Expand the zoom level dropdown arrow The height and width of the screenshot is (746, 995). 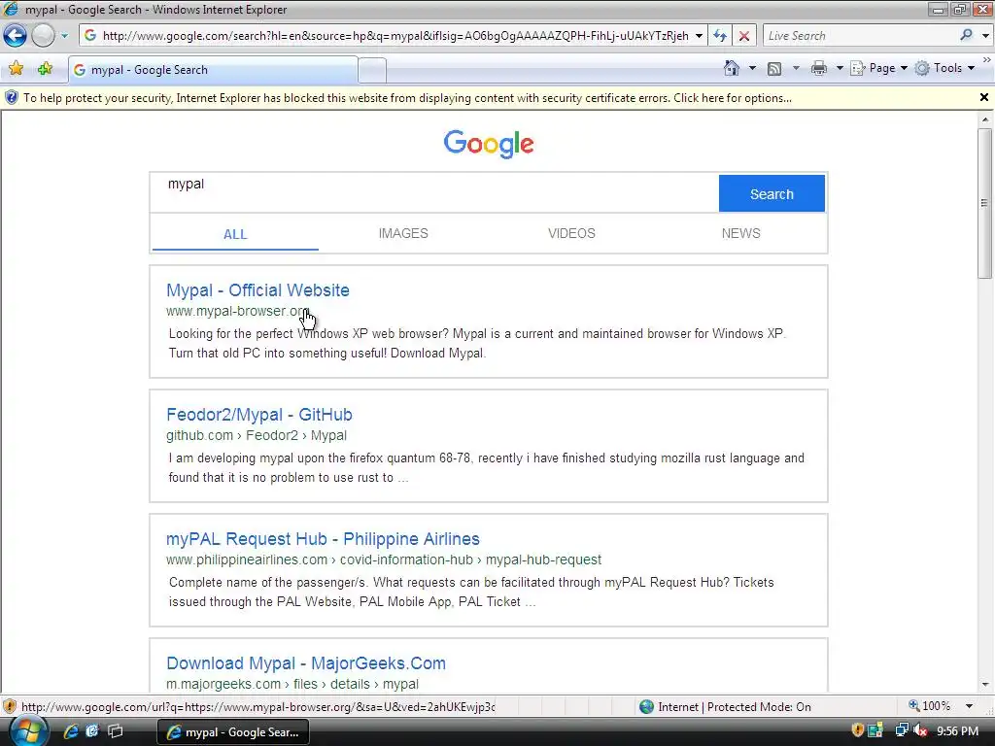point(969,706)
